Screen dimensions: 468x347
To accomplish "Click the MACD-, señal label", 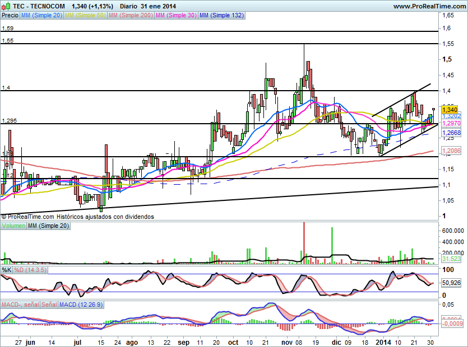I will 20,304.
